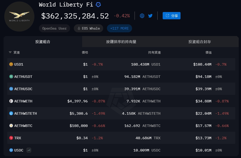
Task: Click the verified badge next to World Liberty Fi
Action: (98, 5)
